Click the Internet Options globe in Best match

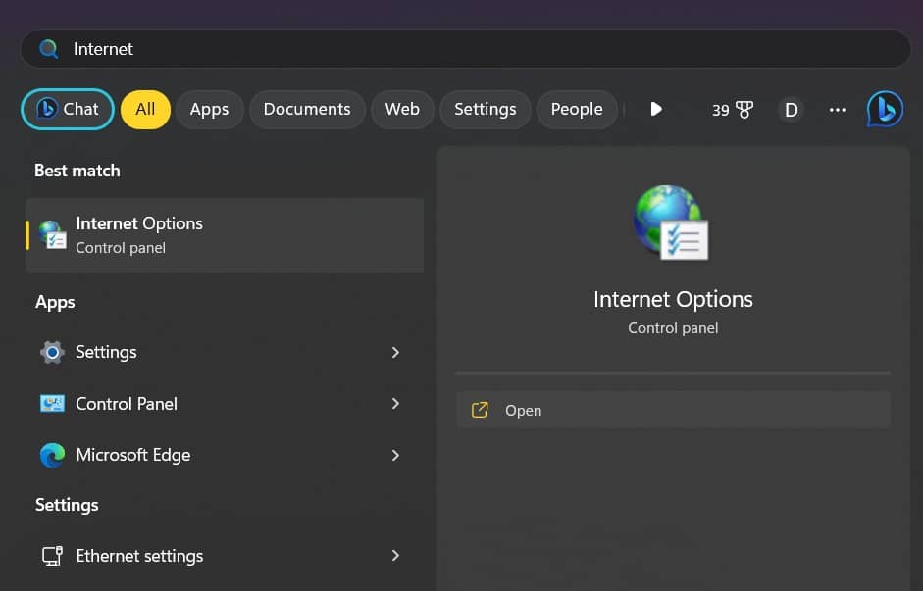pyautogui.click(x=51, y=234)
